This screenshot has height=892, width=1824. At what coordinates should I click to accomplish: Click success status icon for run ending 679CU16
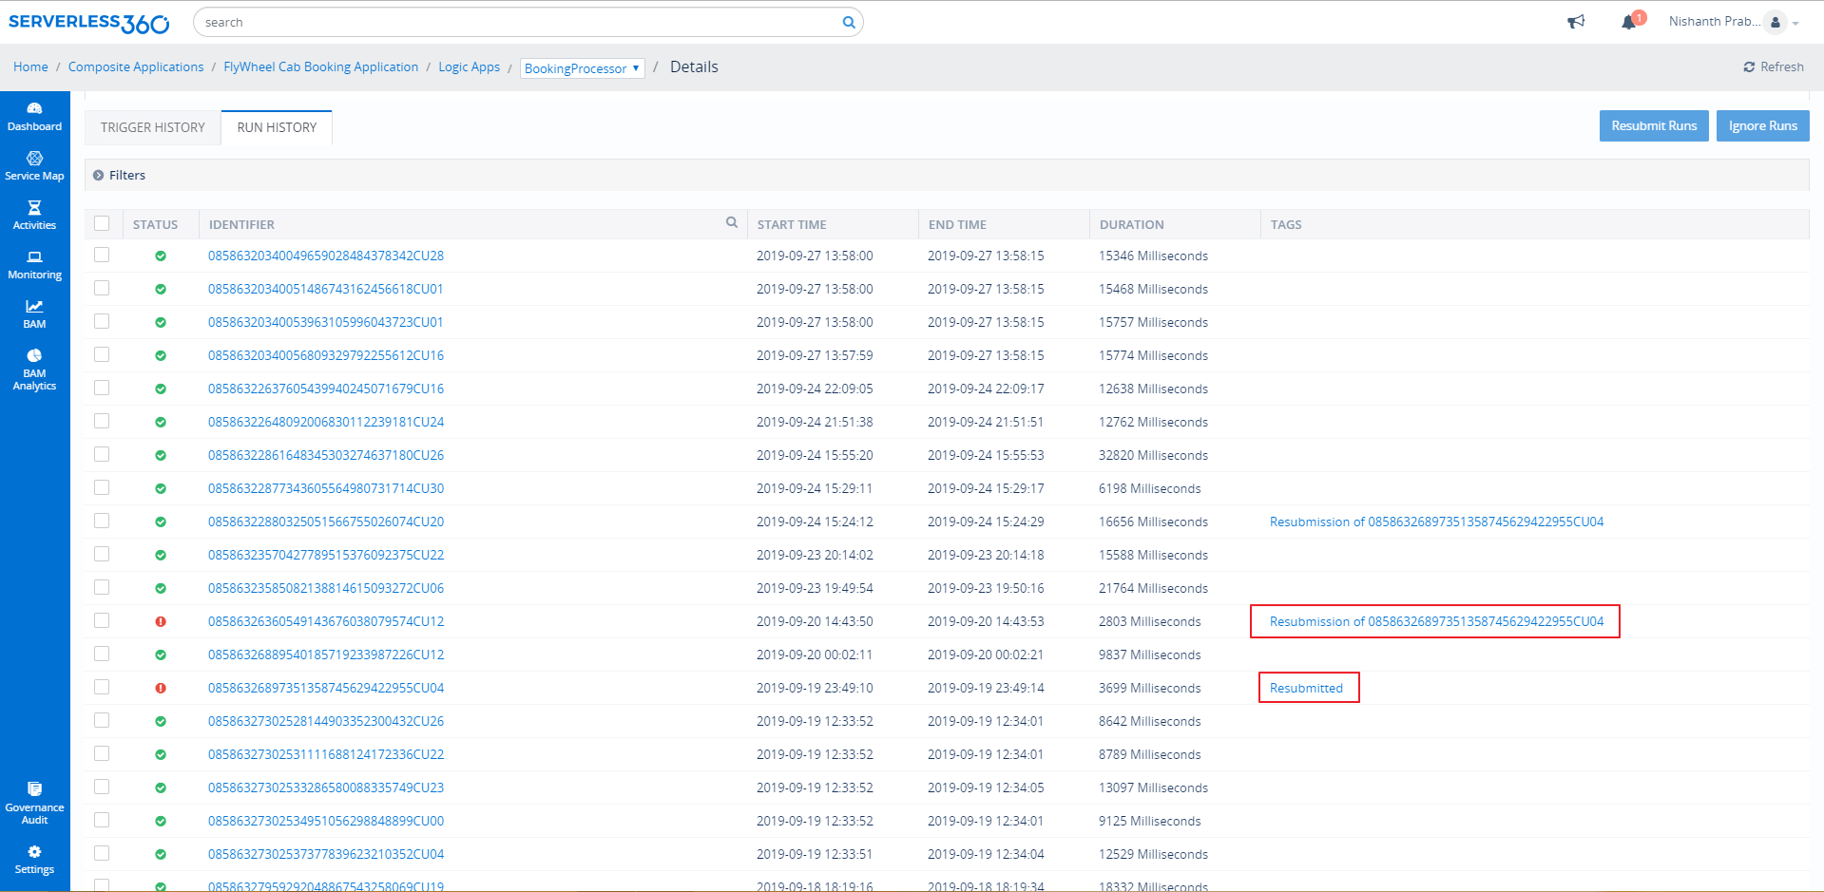[161, 389]
